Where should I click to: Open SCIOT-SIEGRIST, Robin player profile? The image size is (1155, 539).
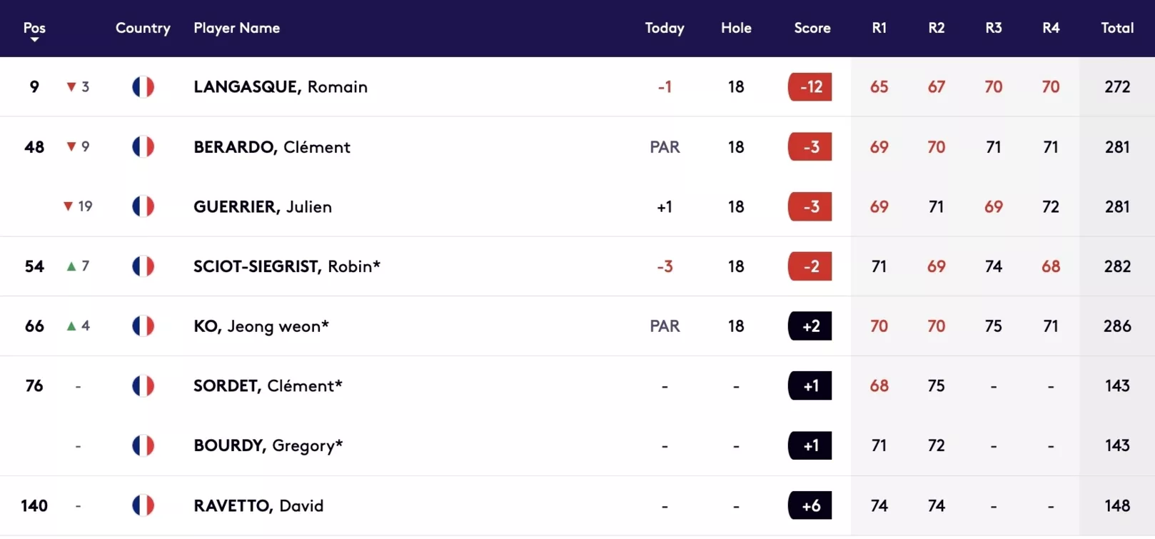pos(287,266)
